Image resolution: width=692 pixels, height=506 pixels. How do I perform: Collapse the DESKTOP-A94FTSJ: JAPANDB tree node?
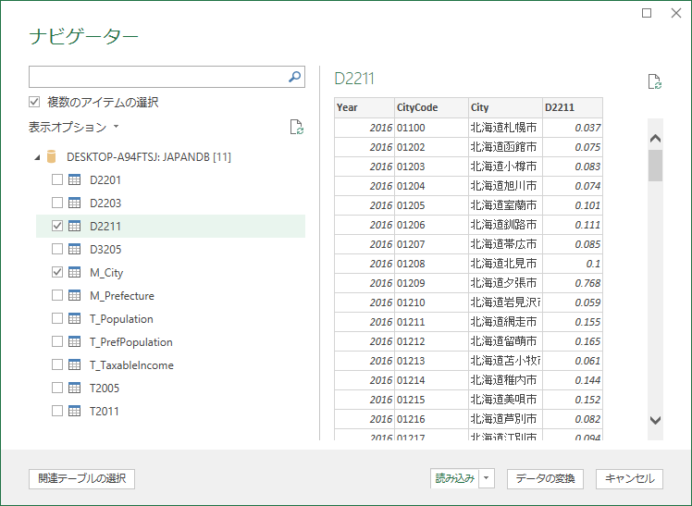tap(37, 157)
